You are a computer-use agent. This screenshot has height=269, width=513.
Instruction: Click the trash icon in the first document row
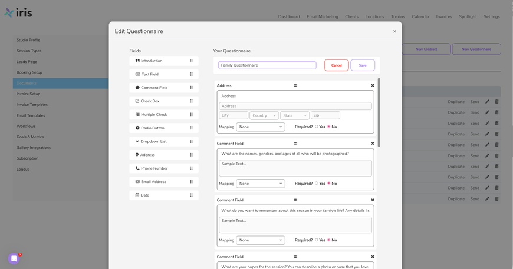point(496,101)
